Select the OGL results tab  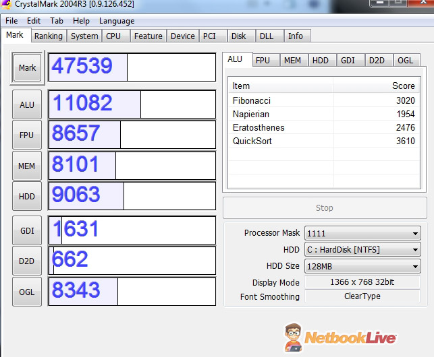click(407, 60)
